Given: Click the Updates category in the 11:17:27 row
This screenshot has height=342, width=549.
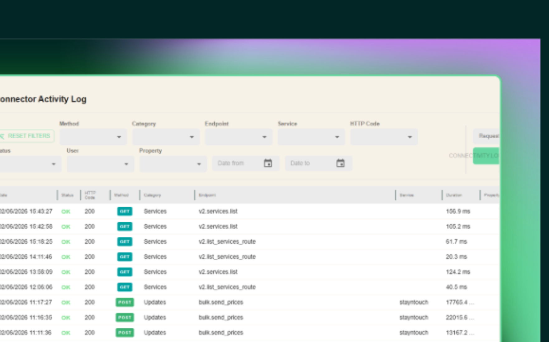Looking at the screenshot, I should tap(155, 302).
